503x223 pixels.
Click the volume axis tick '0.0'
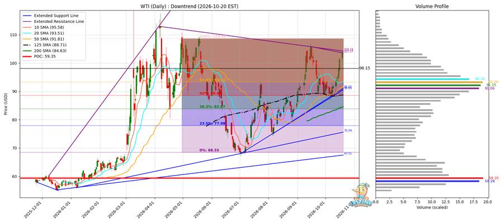(376, 202)
